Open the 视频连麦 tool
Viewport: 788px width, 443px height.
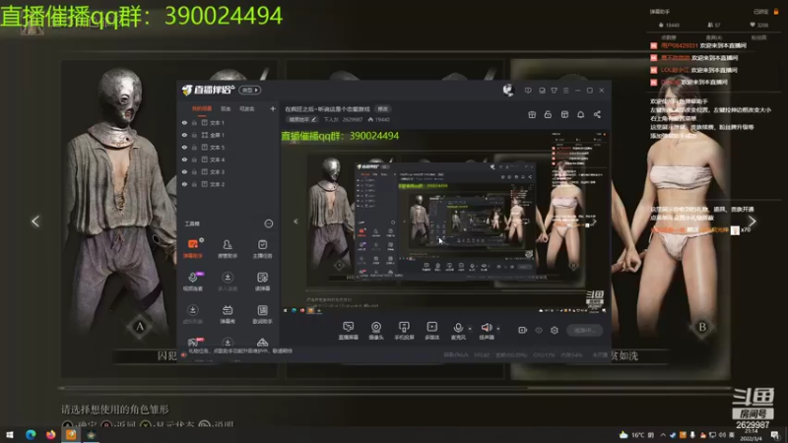click(193, 282)
